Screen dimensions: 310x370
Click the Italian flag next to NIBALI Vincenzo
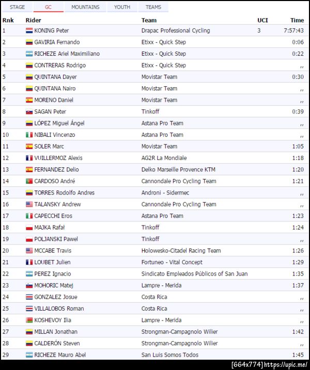[29, 135]
